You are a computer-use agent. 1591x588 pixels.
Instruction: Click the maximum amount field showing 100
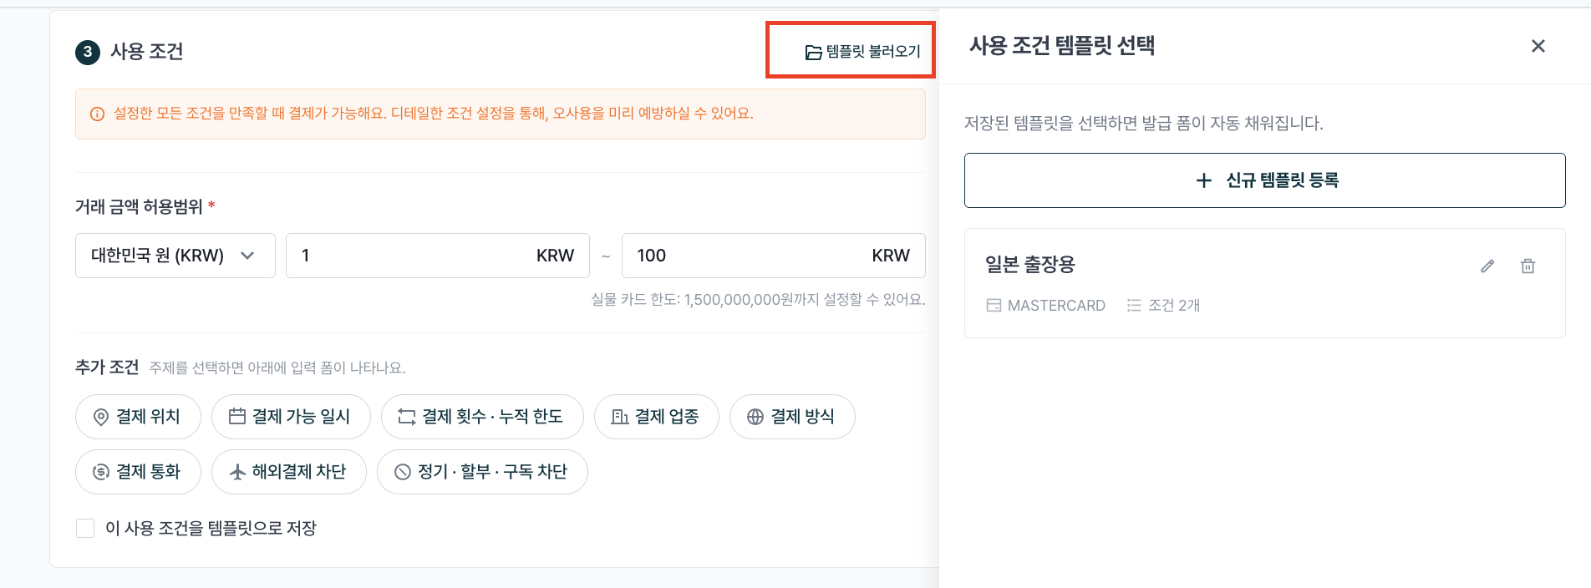774,256
